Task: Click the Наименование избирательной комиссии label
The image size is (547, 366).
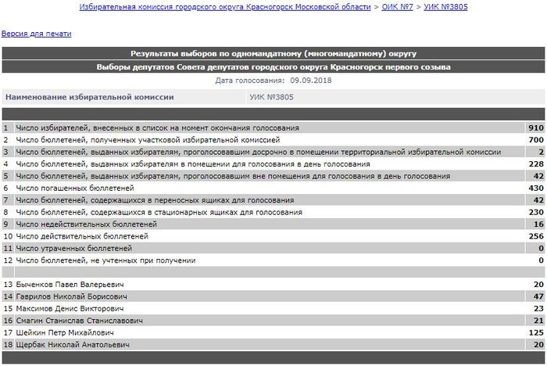Action: [90, 98]
